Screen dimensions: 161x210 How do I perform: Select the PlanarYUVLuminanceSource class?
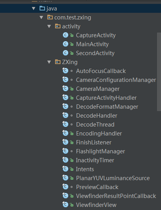pos(113,178)
